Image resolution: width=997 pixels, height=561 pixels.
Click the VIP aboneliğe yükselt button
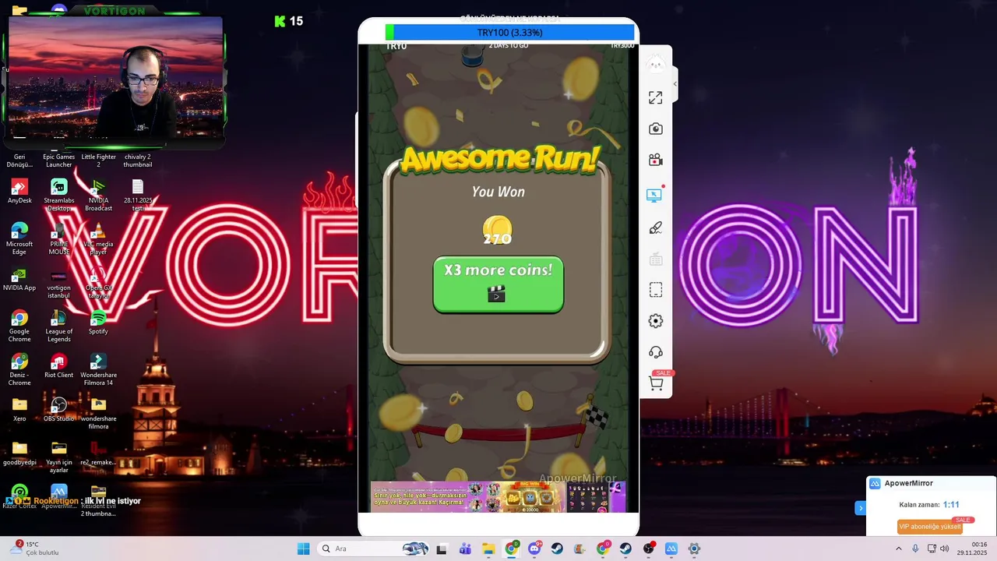[930, 527]
